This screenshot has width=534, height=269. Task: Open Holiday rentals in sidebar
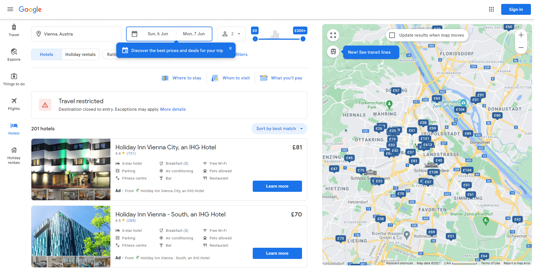point(14,156)
